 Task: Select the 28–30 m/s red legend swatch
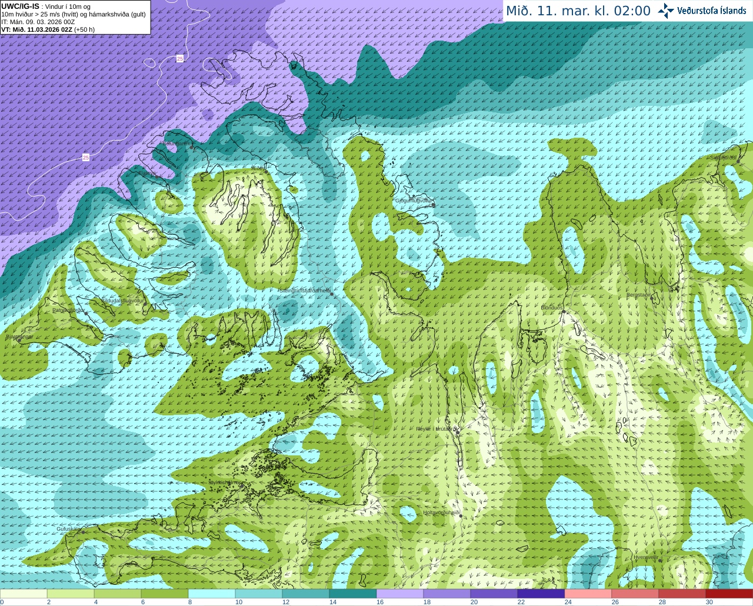tap(682, 594)
